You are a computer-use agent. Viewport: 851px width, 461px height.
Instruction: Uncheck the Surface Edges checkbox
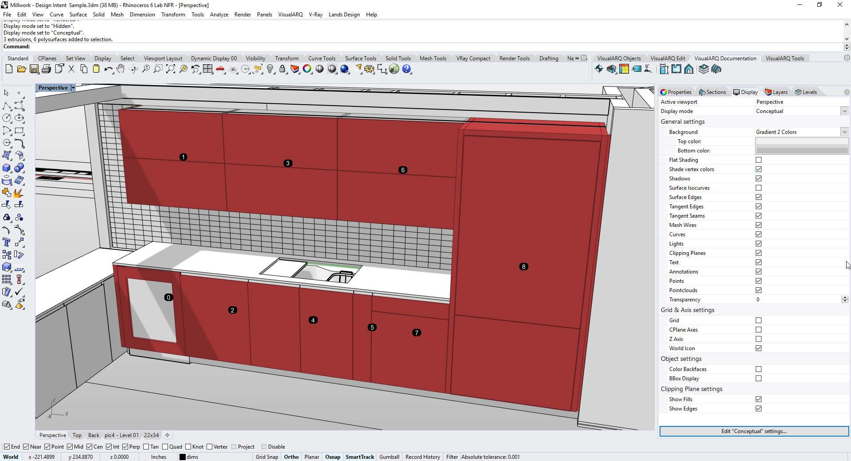pyautogui.click(x=758, y=197)
